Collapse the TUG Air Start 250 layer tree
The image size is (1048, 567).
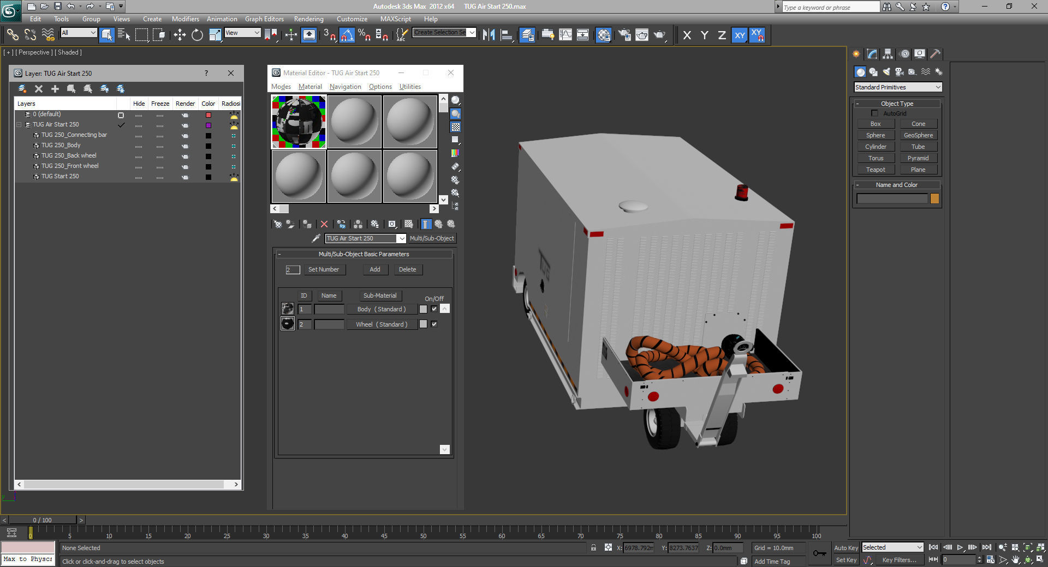(19, 124)
